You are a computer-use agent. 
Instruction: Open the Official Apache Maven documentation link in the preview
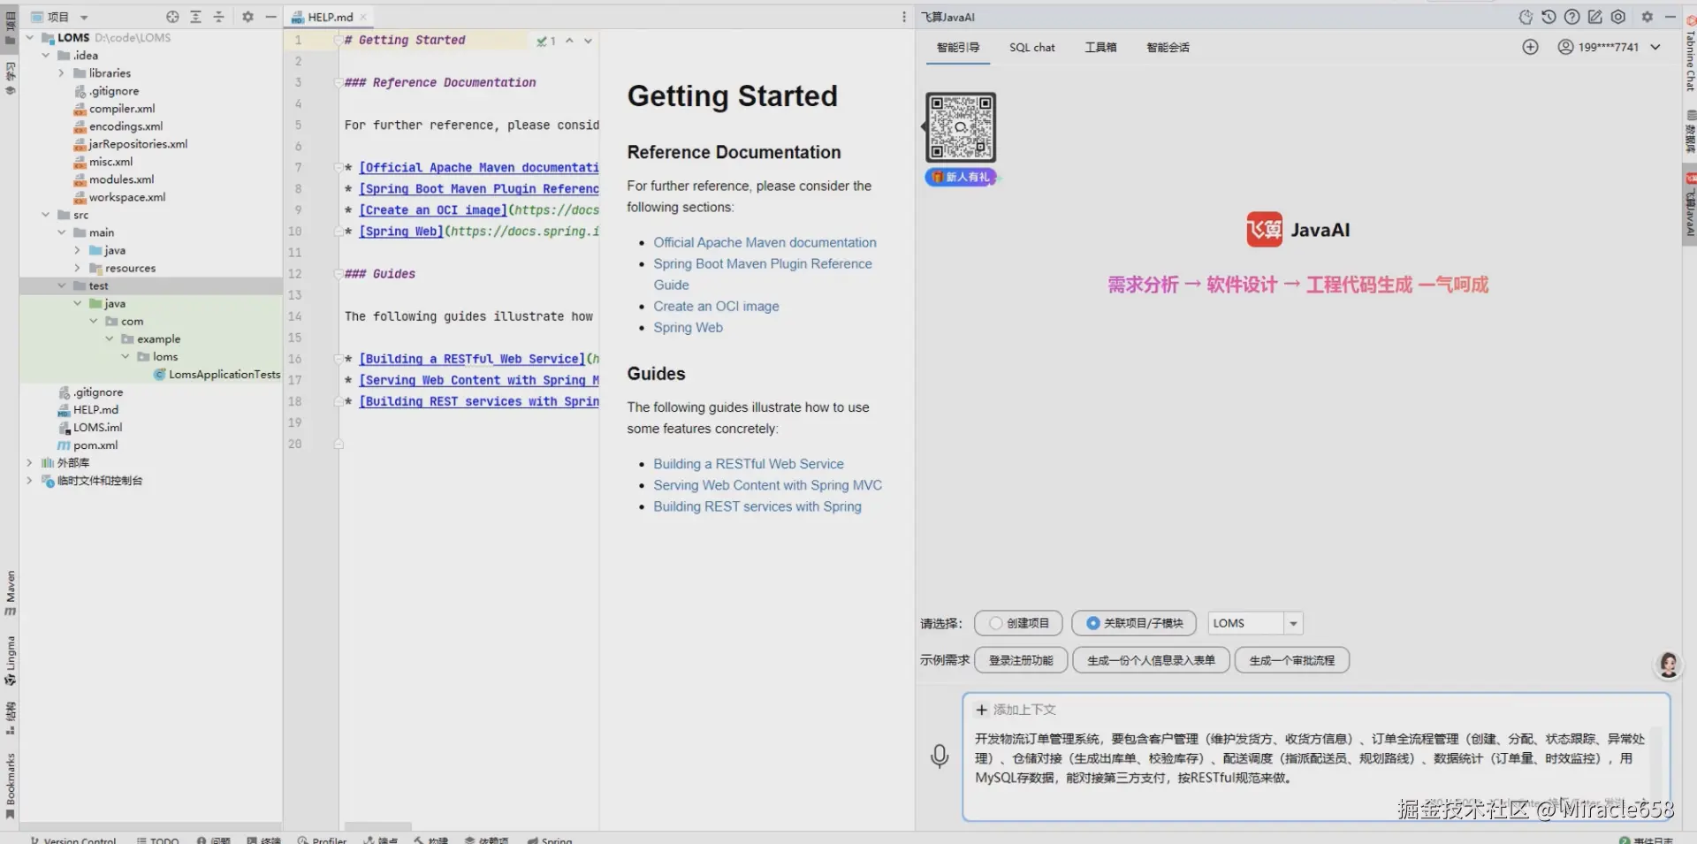point(765,242)
